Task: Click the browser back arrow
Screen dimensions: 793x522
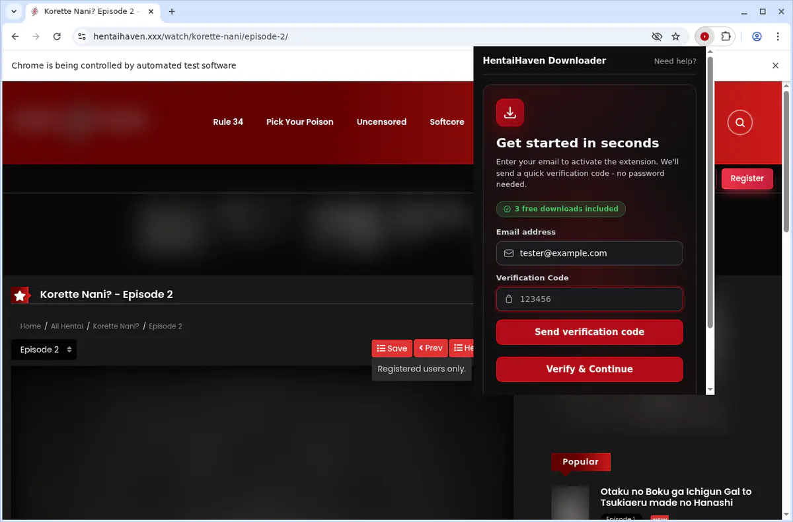Action: coord(15,37)
